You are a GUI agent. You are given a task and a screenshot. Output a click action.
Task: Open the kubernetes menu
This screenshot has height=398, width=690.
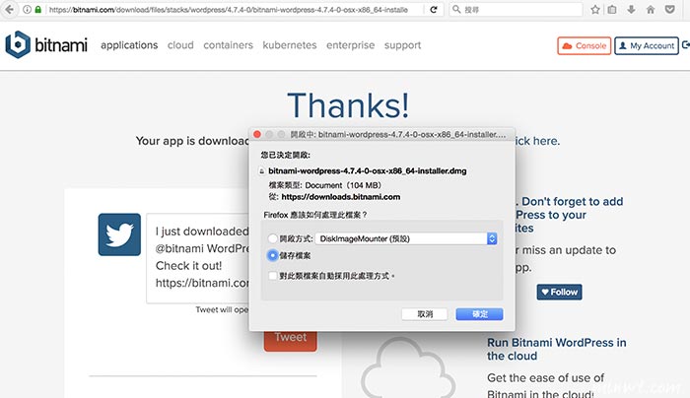(x=290, y=45)
